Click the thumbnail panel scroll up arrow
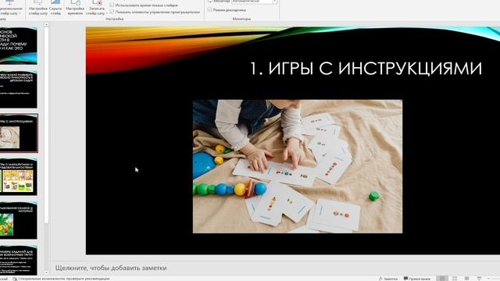 (x=46, y=24)
